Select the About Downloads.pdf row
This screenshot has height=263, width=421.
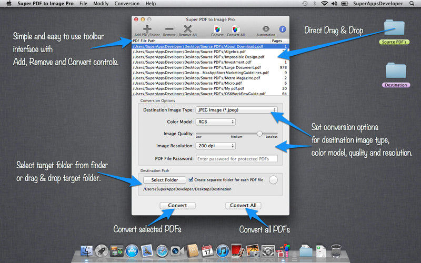(x=210, y=46)
